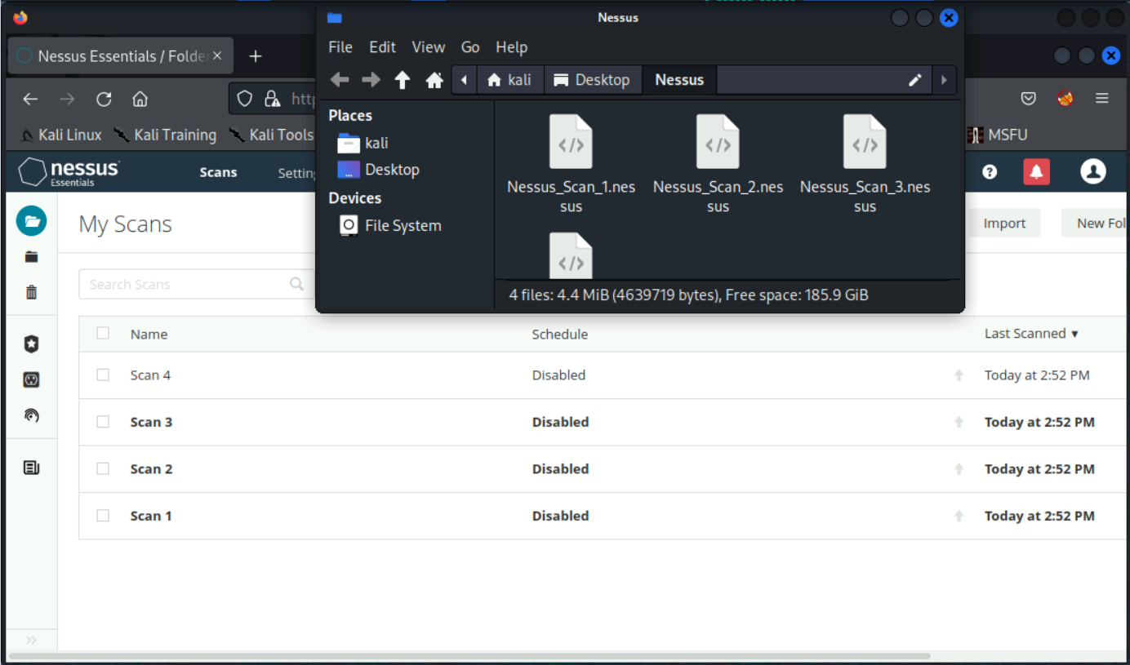Open the user account profile icon
Viewport: 1130px width, 665px height.
pos(1092,171)
